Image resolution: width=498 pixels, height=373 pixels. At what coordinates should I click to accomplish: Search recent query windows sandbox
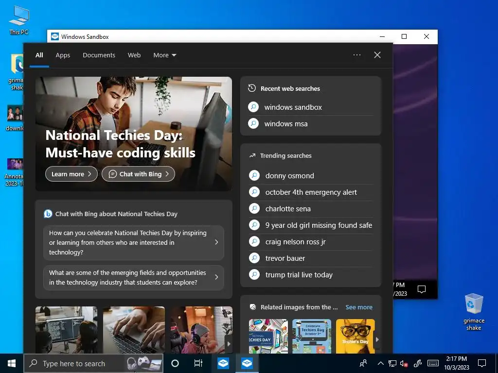(x=311, y=107)
